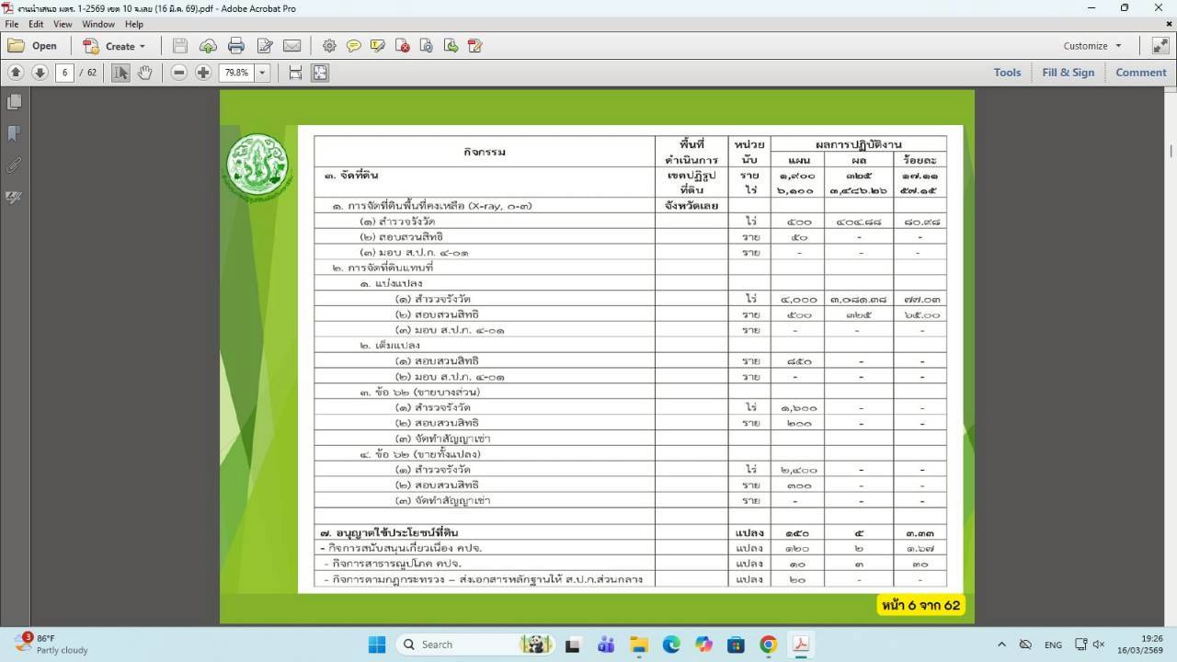Open the zoom percentage dropdown

261,72
